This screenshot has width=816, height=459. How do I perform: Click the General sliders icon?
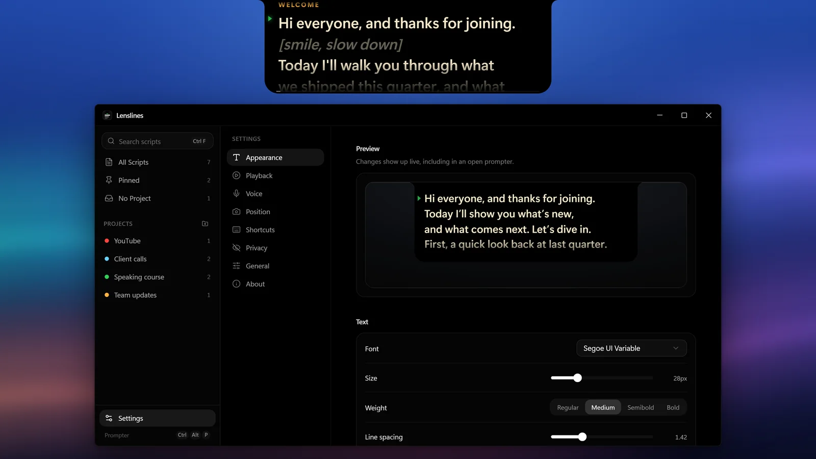pos(236,266)
